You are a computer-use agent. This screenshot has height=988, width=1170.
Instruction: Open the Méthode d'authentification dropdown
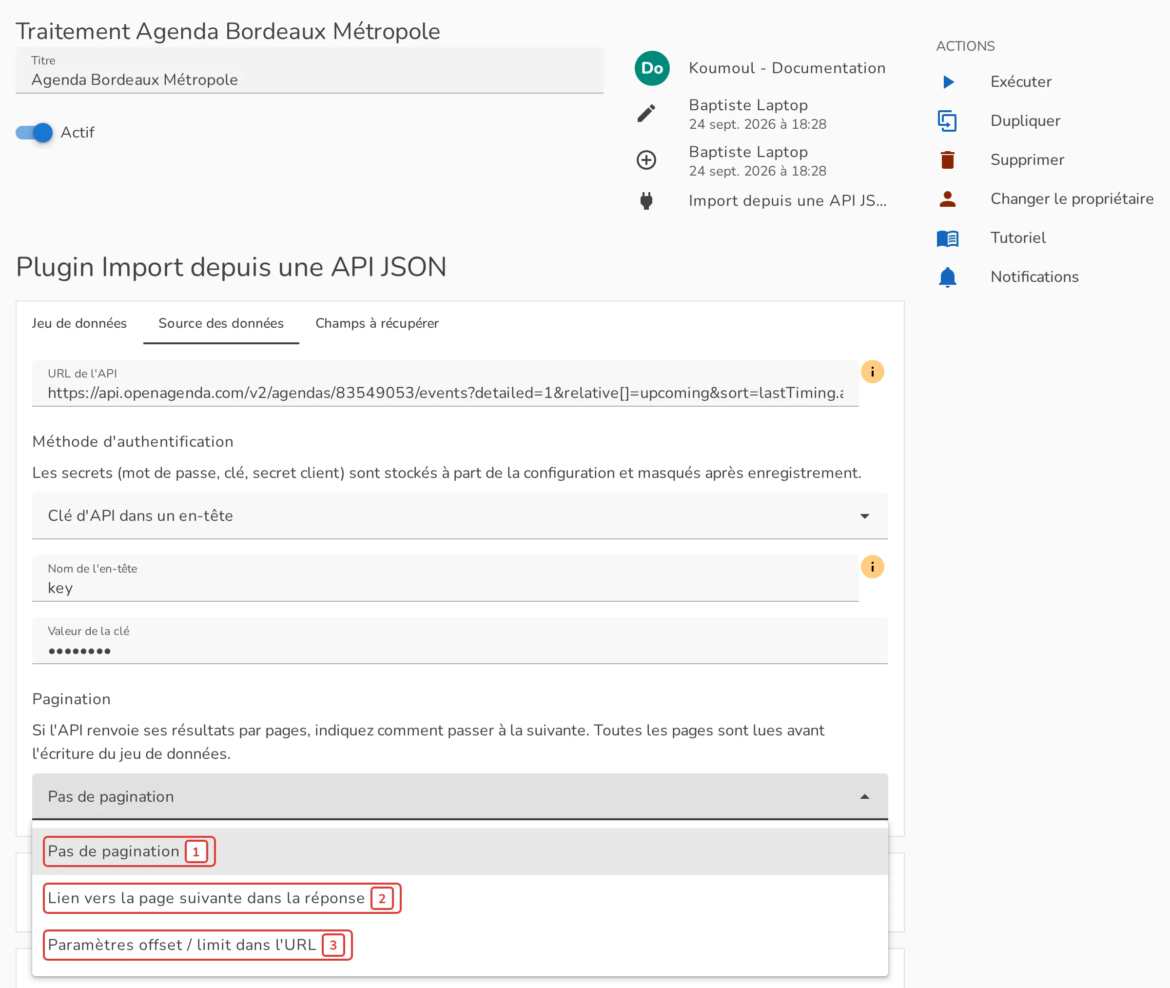tap(460, 516)
